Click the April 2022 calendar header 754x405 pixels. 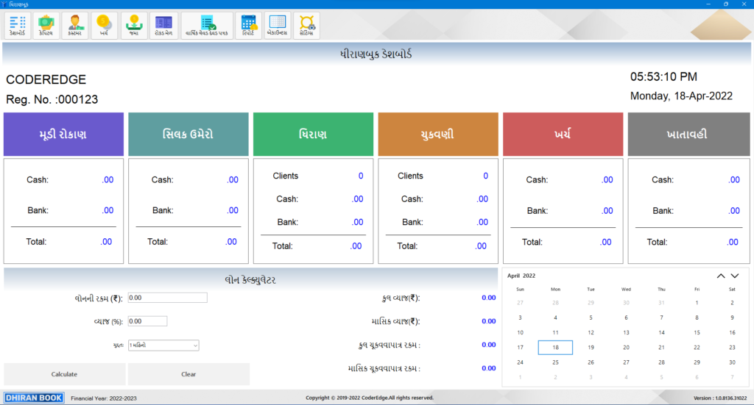(x=522, y=276)
